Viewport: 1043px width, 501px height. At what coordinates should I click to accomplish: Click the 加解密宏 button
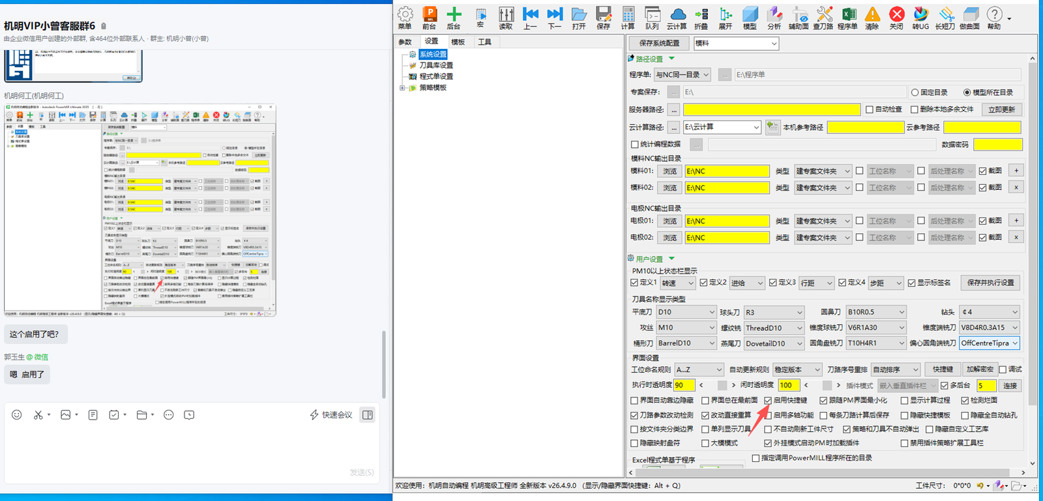pos(980,369)
